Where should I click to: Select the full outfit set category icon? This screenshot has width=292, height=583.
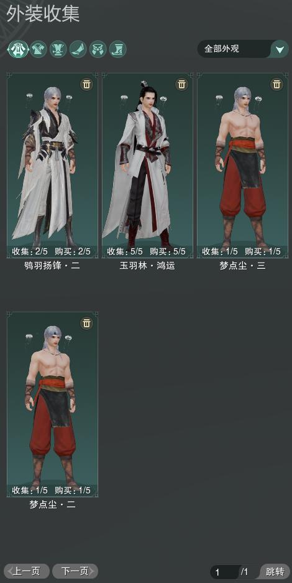point(18,49)
